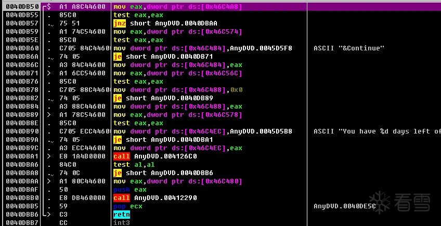The width and height of the screenshot is (441, 226).
Task: Select mov dword ptr ds:[0x46C488],eax at 0040DB84
Action: (177, 107)
